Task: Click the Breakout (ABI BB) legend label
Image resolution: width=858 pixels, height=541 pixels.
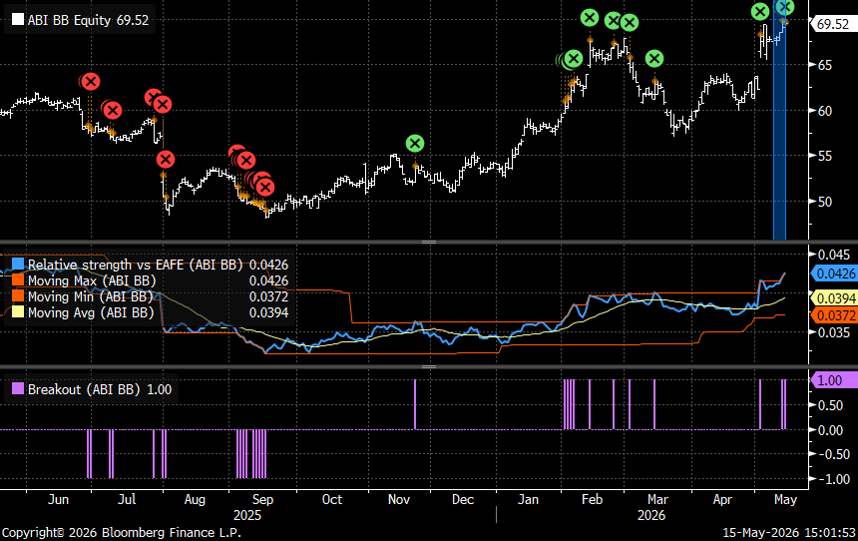Action: coord(85,389)
